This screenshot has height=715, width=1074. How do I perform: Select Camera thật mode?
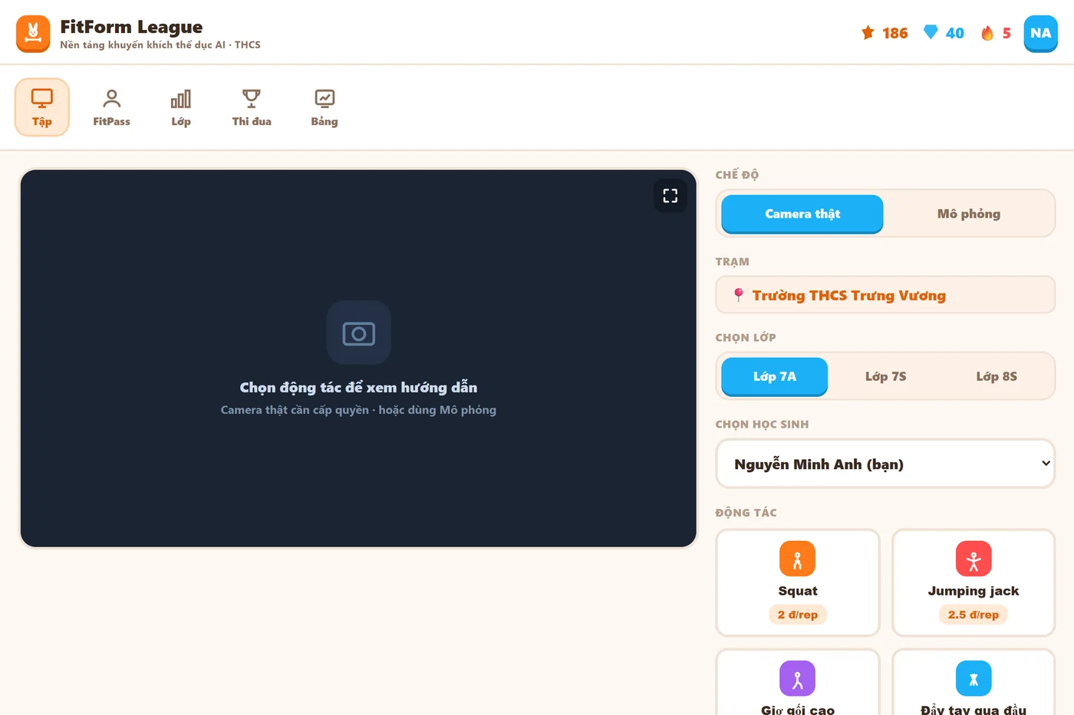pyautogui.click(x=802, y=214)
